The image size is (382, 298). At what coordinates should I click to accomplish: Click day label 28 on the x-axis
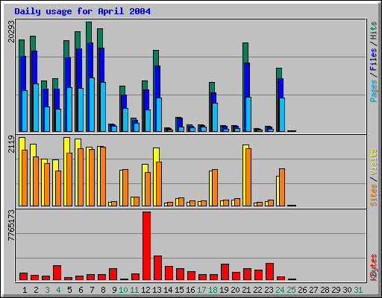pyautogui.click(x=325, y=290)
